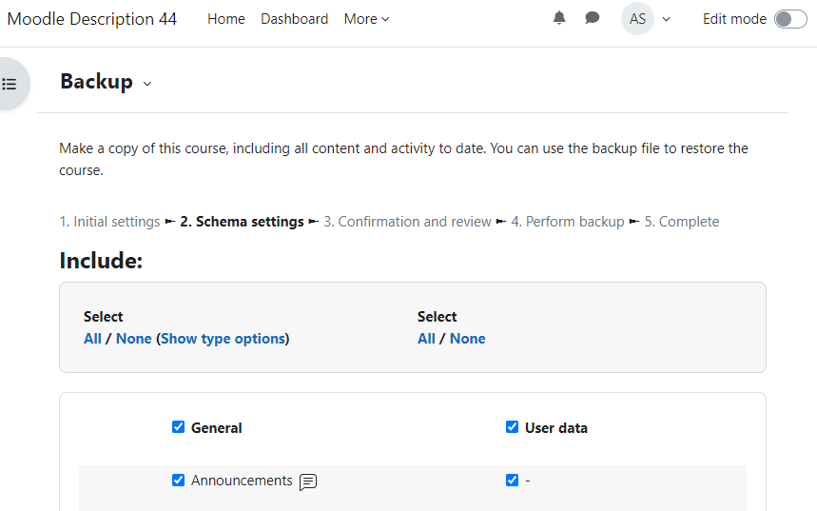Click the Moodle Description 44 site title
This screenshot has width=817, height=511.
(91, 19)
